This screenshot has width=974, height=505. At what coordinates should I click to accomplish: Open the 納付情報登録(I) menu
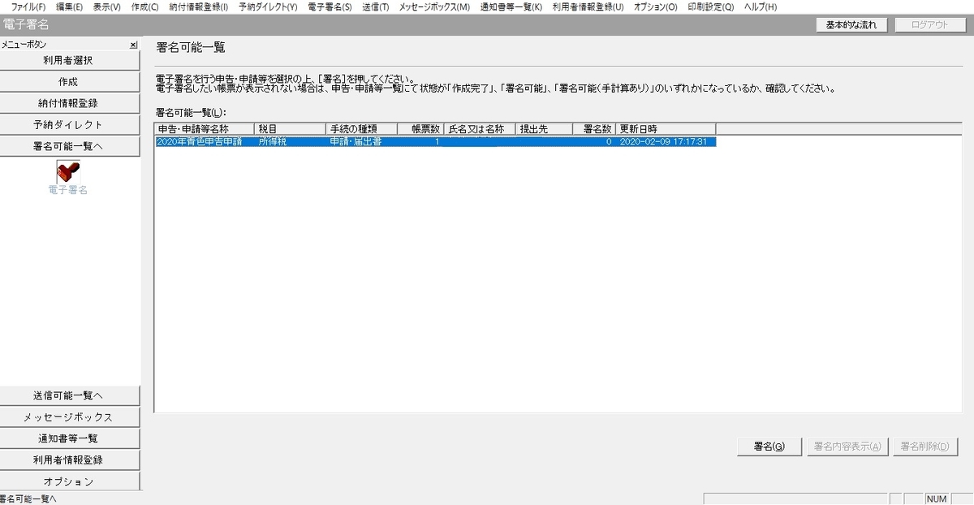click(x=199, y=6)
